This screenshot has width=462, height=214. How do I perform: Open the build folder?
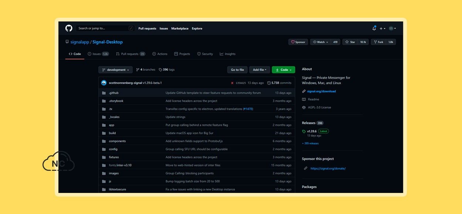112,133
